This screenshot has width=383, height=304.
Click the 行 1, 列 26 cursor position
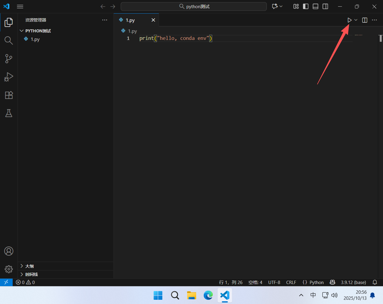231,282
